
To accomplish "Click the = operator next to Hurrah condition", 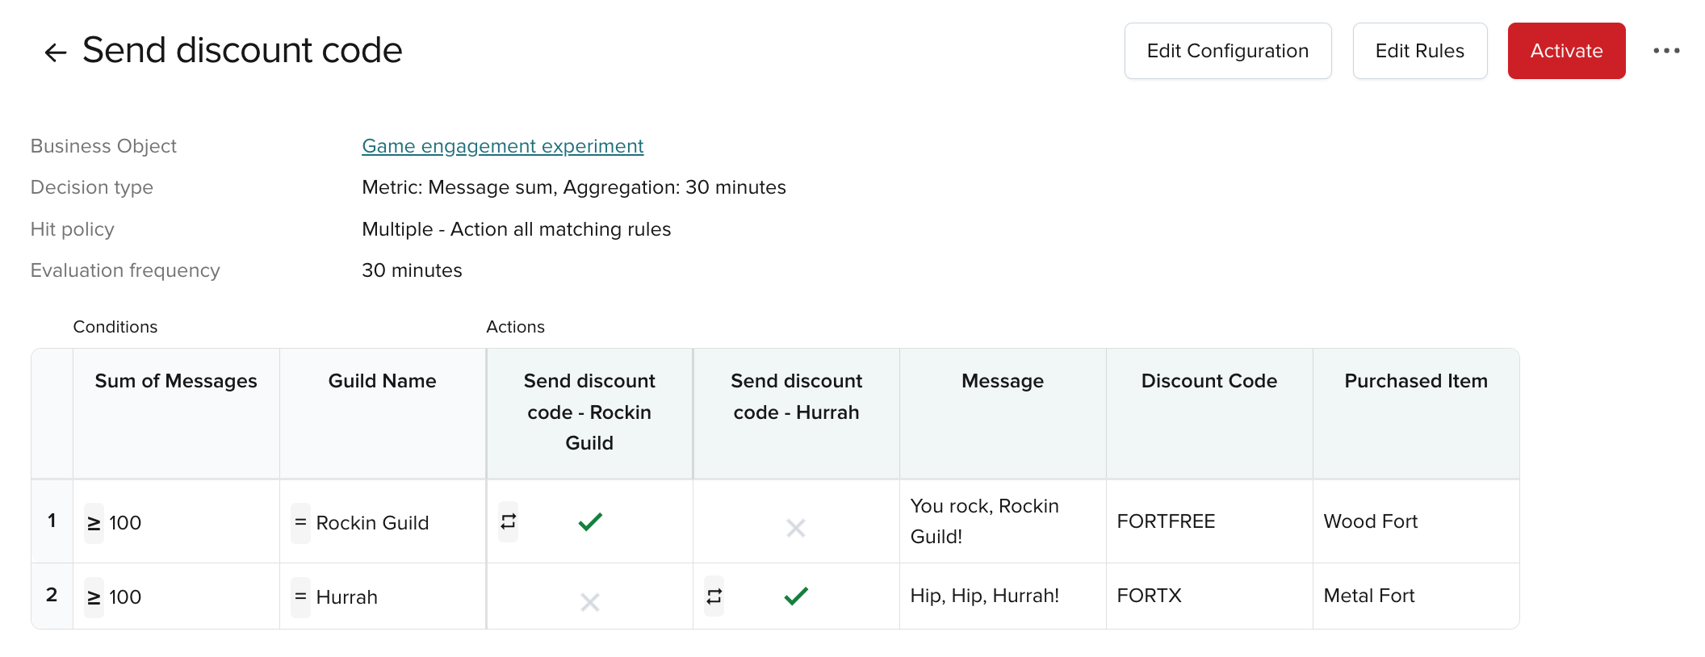I will tap(300, 597).
